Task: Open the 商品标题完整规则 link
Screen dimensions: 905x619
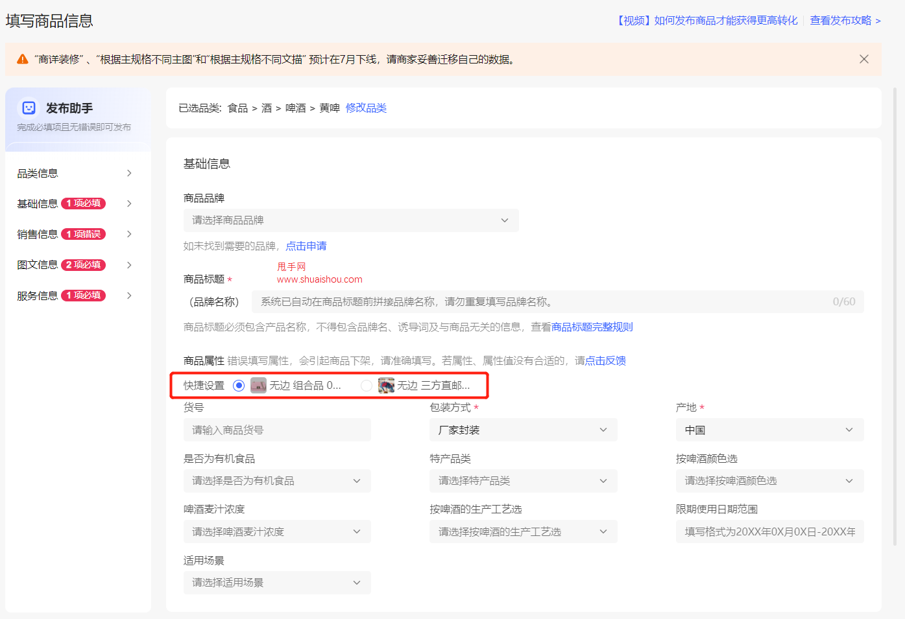Action: (x=592, y=327)
